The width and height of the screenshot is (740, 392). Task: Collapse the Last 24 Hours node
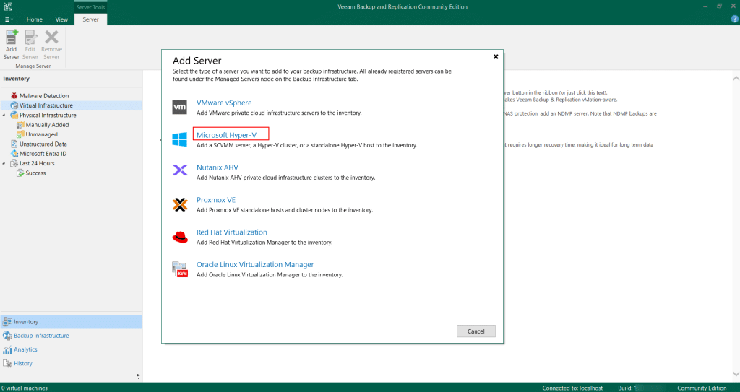click(4, 163)
